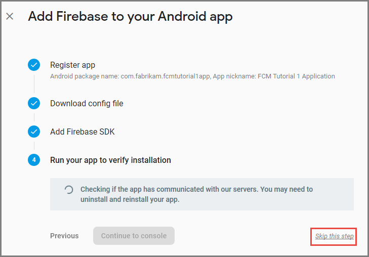Click the Add Firebase SDK checkmark icon

(x=34, y=132)
